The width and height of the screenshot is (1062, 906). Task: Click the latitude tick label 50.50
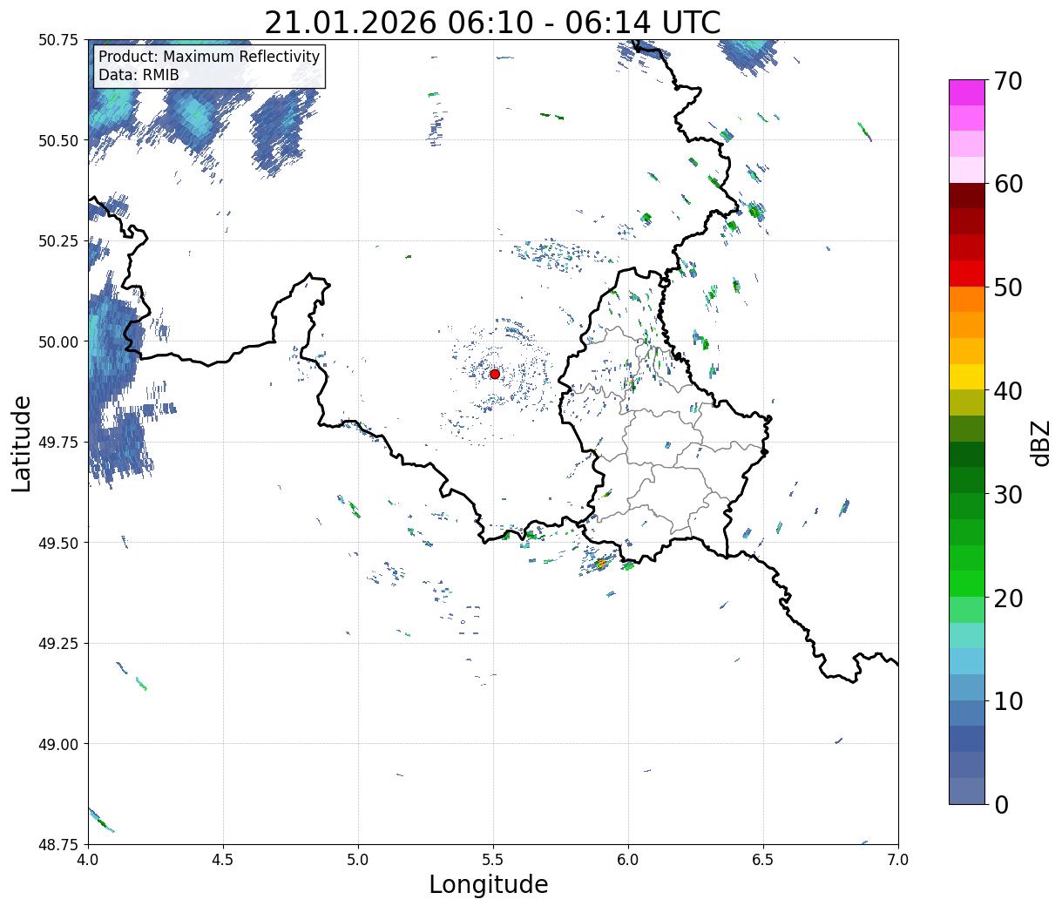(58, 140)
